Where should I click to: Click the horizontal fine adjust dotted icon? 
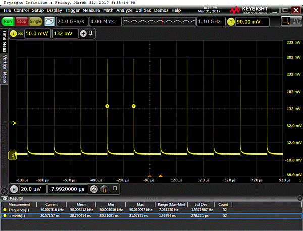click(104, 189)
